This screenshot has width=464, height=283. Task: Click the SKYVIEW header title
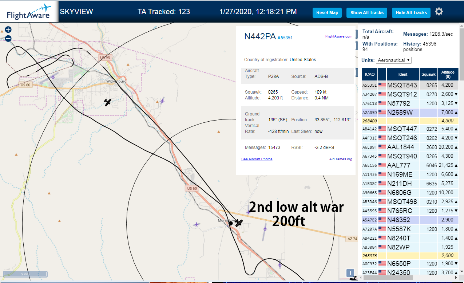pos(76,12)
